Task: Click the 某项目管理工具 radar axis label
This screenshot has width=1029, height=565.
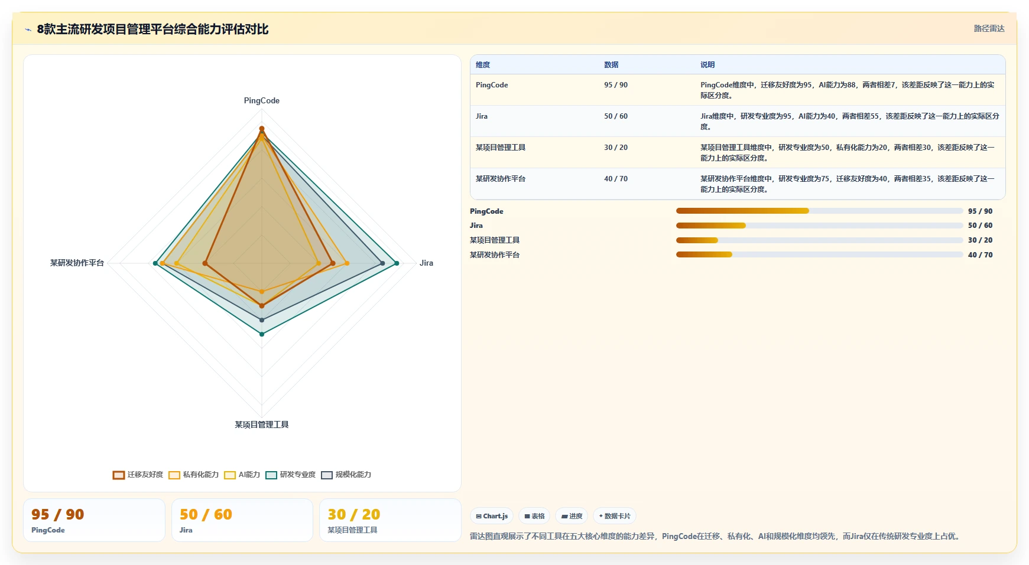Action: click(x=262, y=425)
